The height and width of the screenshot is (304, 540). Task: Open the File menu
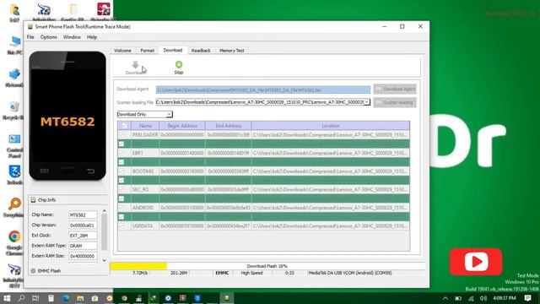30,37
